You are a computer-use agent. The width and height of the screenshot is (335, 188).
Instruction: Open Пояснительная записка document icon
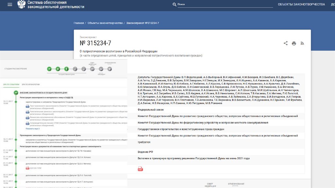(27, 112)
